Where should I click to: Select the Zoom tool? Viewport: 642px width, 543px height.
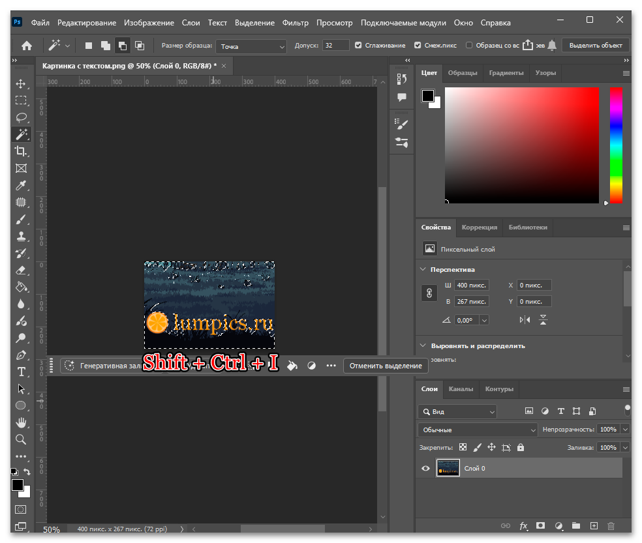21,439
